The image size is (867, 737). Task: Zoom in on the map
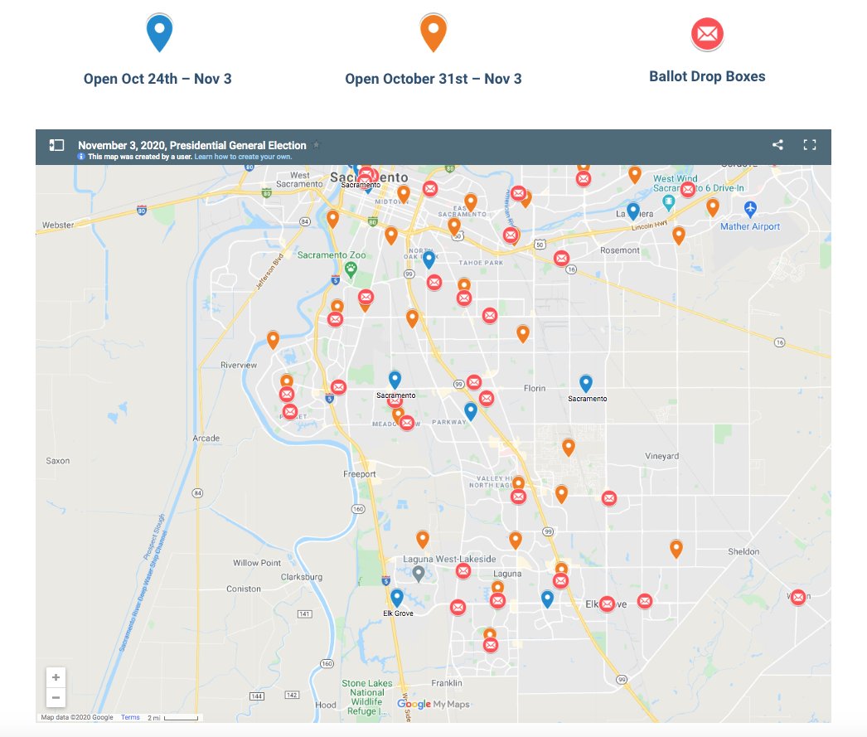coord(56,677)
